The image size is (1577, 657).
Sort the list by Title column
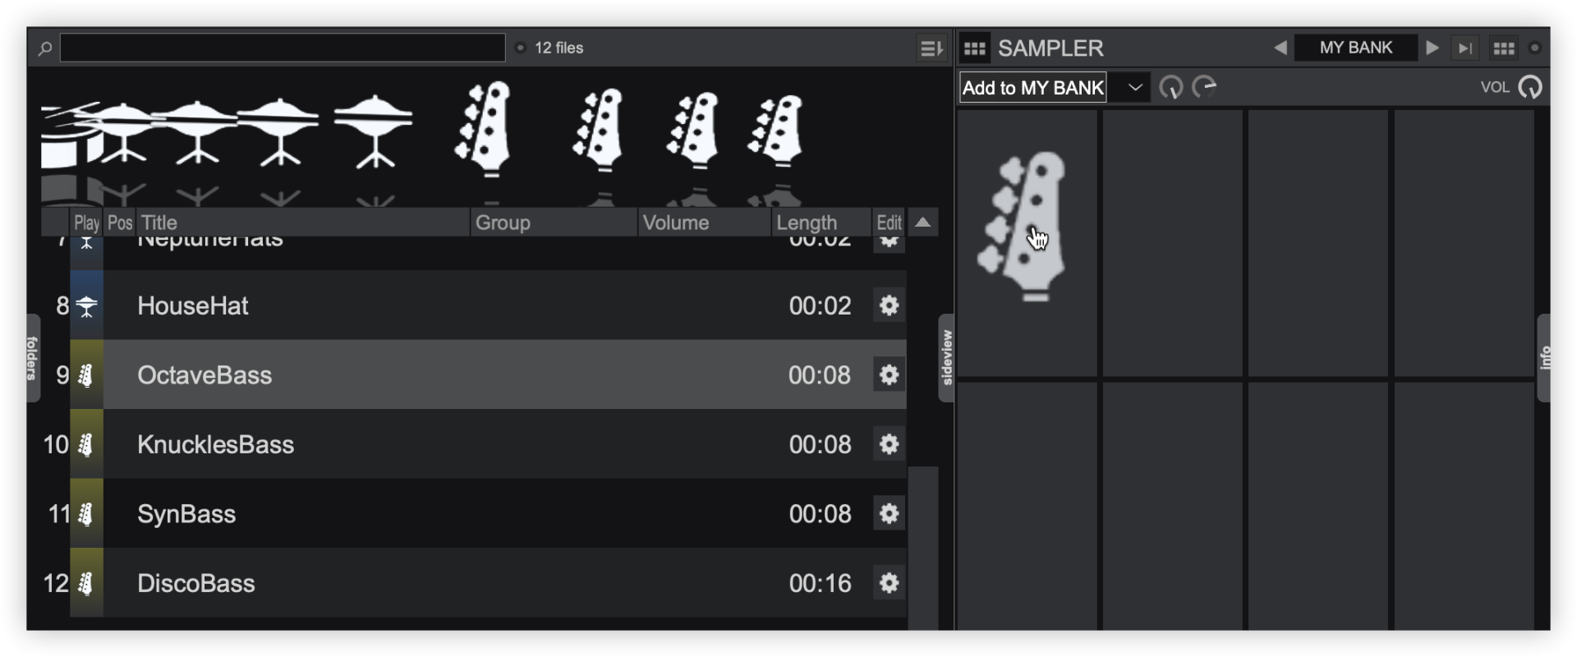(302, 223)
